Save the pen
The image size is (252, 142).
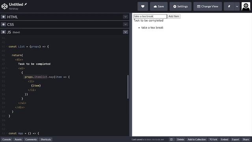[x=159, y=6]
